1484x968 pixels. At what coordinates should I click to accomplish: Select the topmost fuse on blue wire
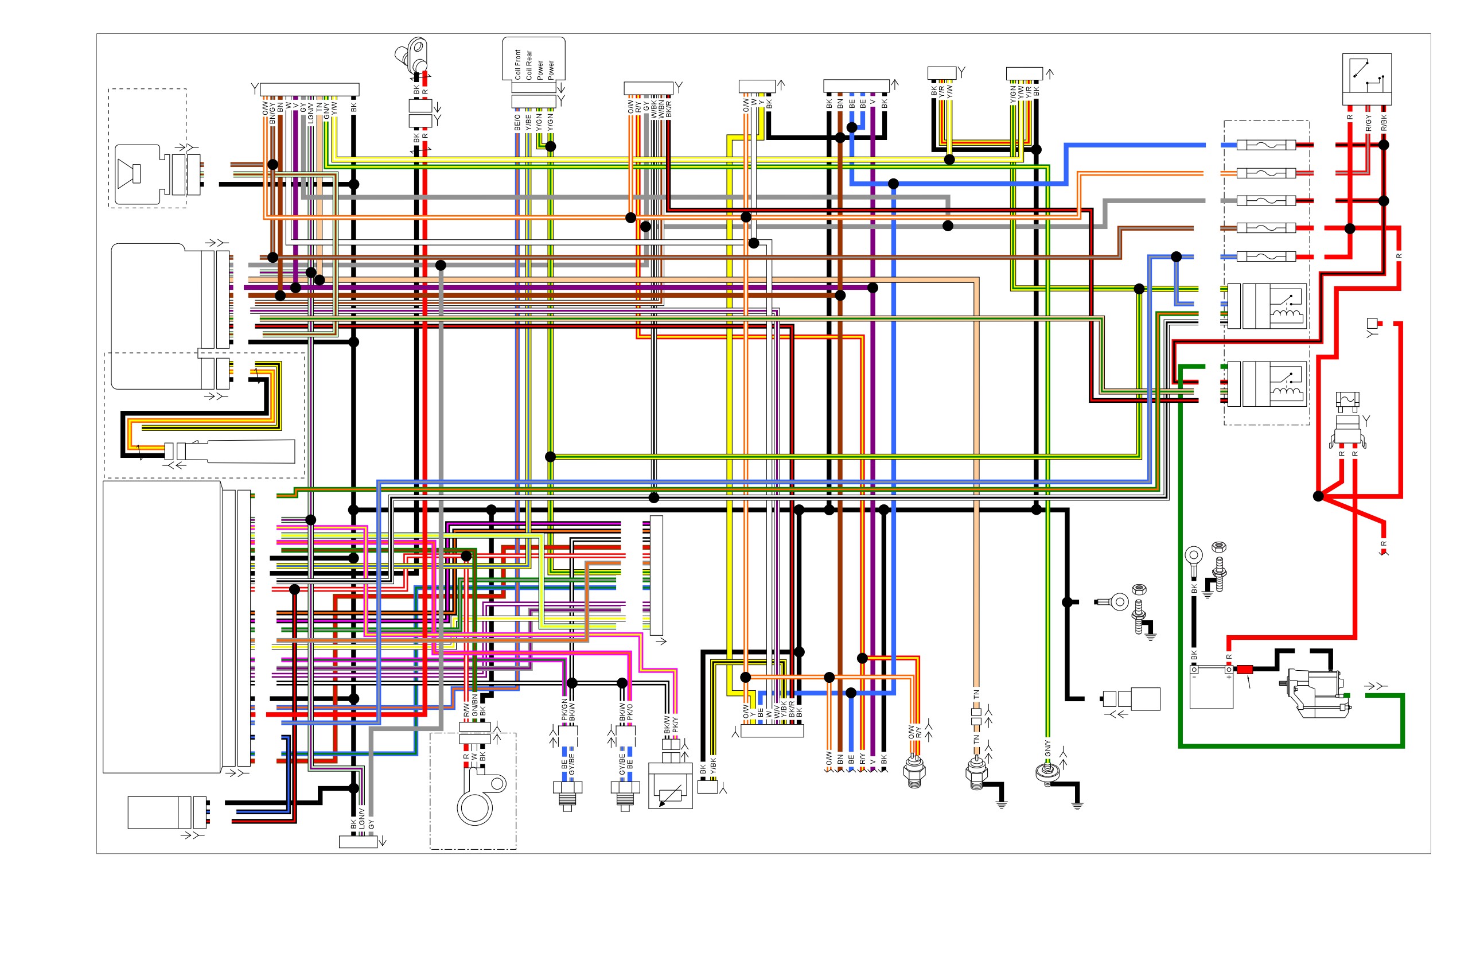(x=1266, y=145)
